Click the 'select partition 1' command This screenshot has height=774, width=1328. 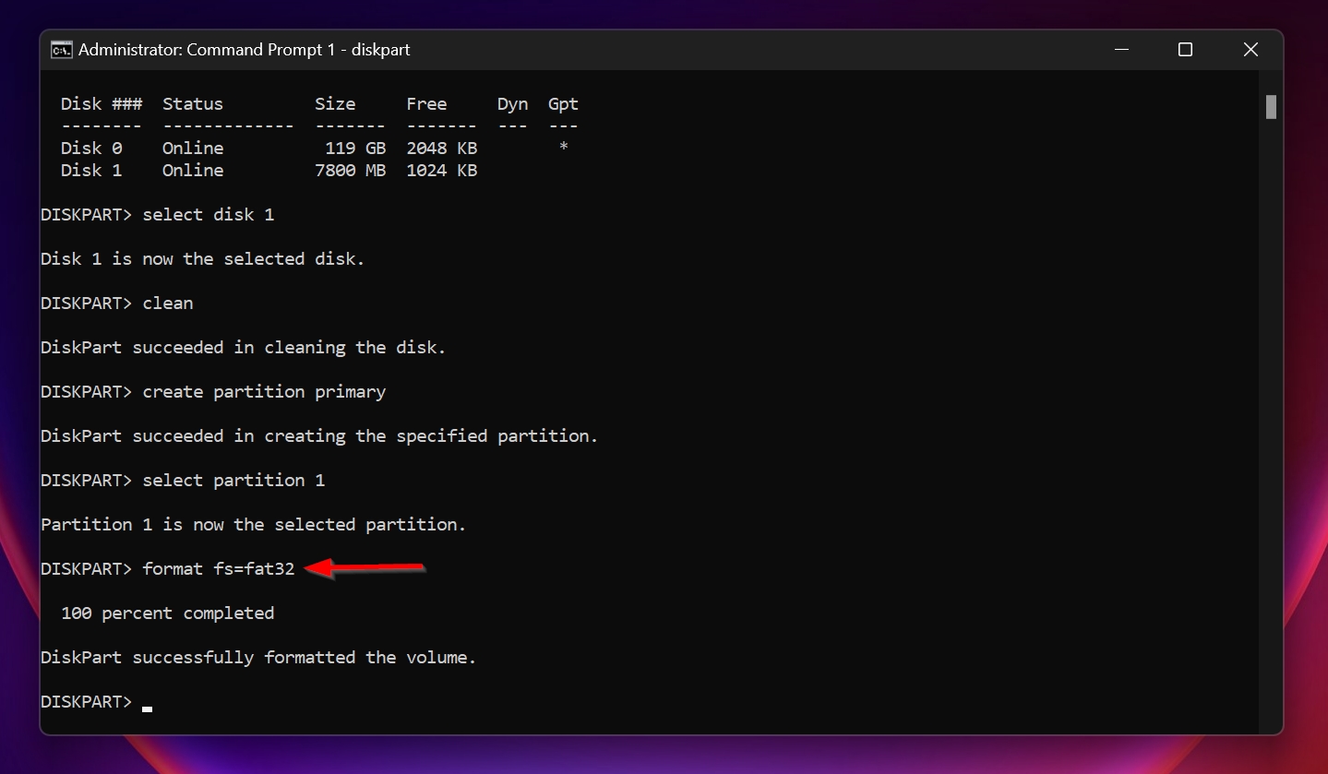pyautogui.click(x=233, y=481)
